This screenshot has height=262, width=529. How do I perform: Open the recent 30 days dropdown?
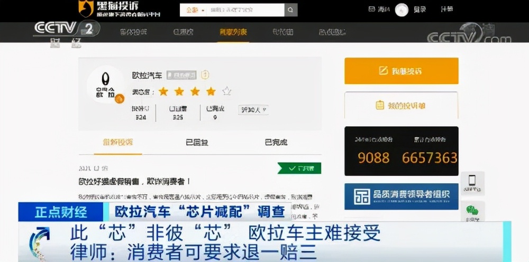click(x=253, y=110)
